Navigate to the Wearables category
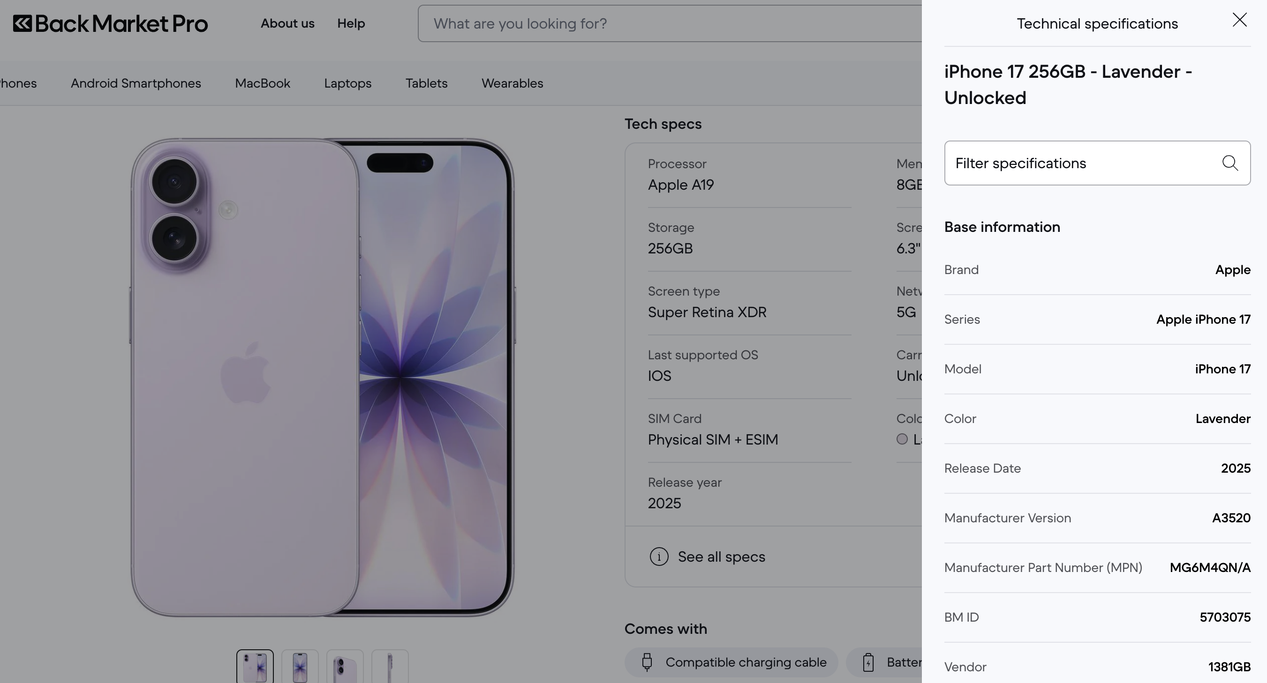The height and width of the screenshot is (683, 1267). pyautogui.click(x=512, y=83)
